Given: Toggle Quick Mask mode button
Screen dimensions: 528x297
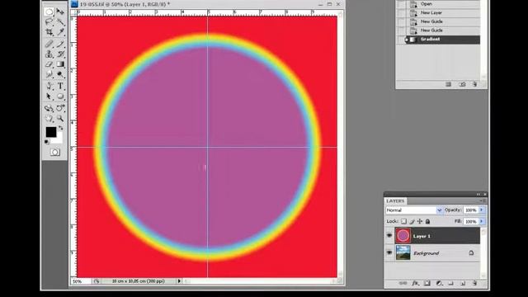Looking at the screenshot, I should click(55, 152).
